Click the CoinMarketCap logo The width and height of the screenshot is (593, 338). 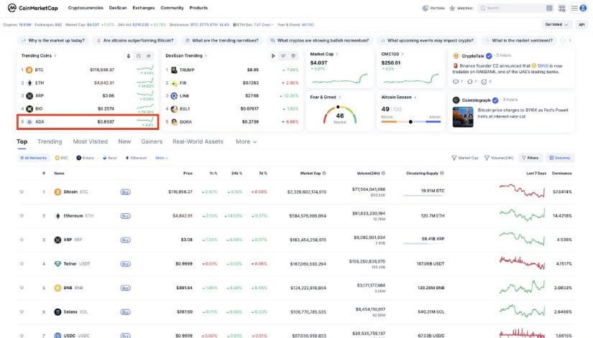(33, 8)
